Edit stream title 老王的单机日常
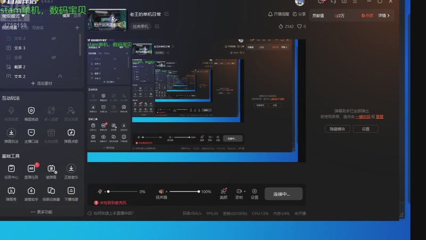 pyautogui.click(x=167, y=14)
